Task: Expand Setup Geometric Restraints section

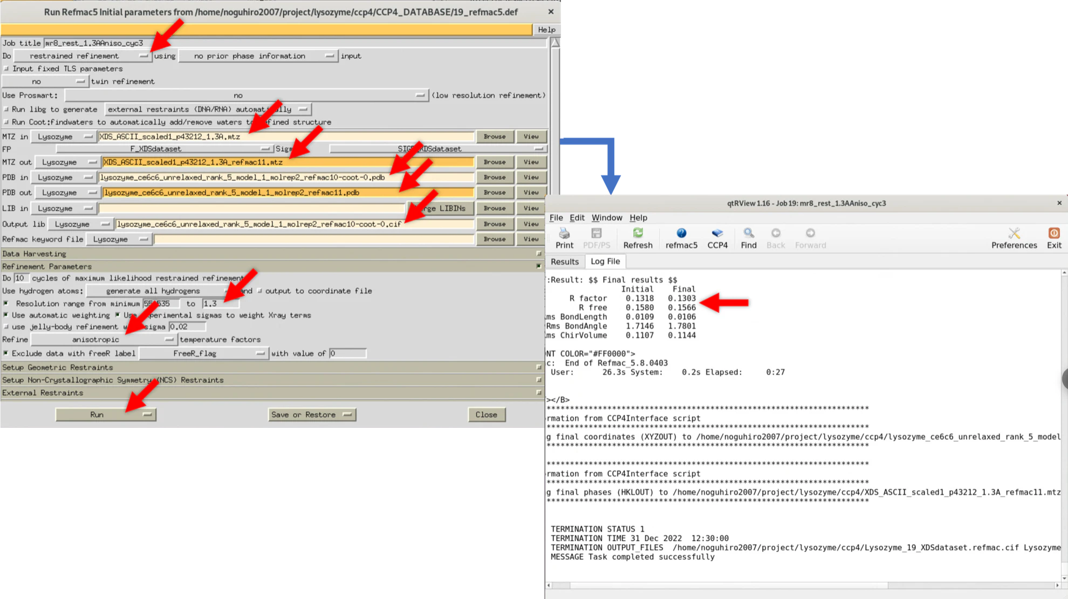Action: tap(272, 367)
